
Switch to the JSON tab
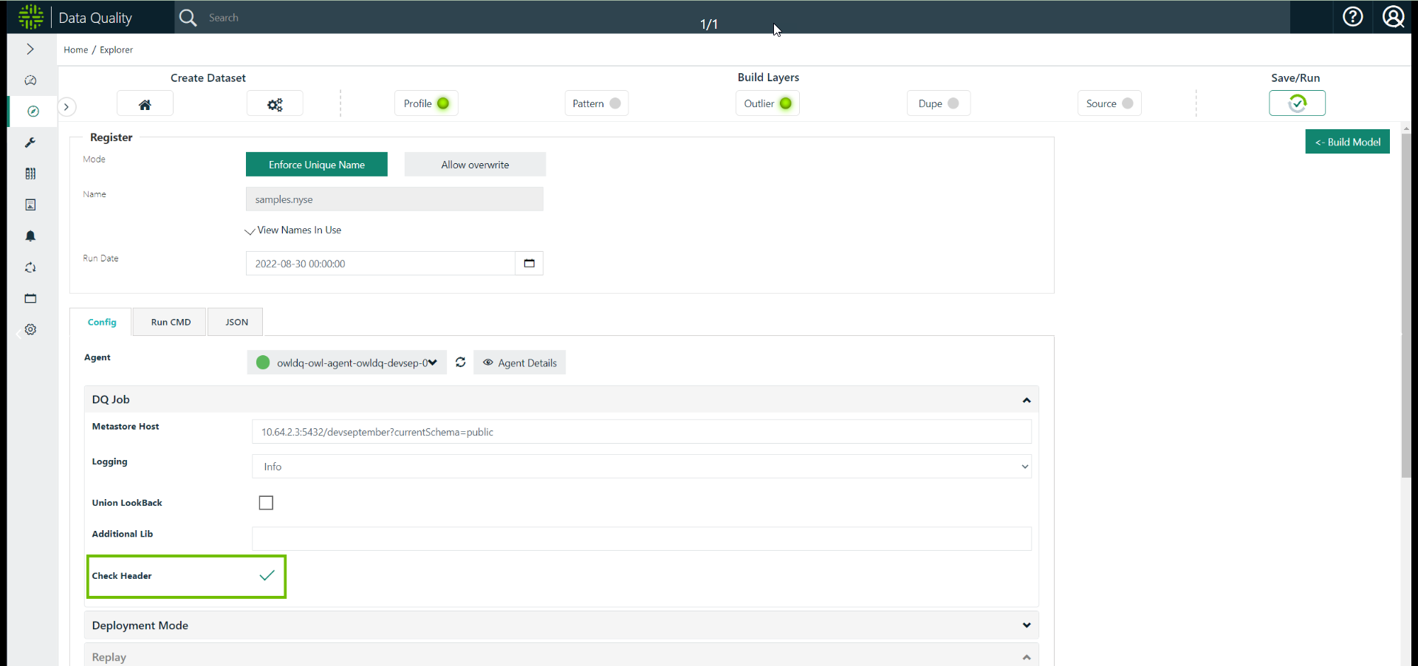(x=236, y=322)
